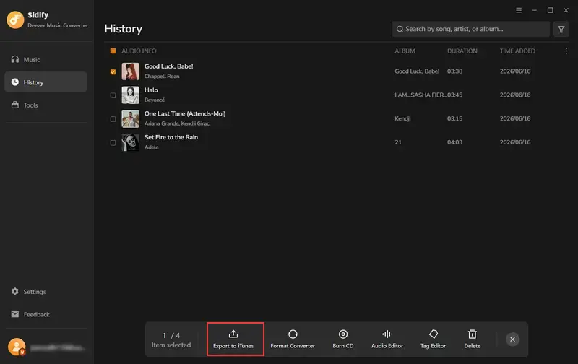This screenshot has height=364, width=578.
Task: Click the ALBUM column header
Action: click(405, 51)
